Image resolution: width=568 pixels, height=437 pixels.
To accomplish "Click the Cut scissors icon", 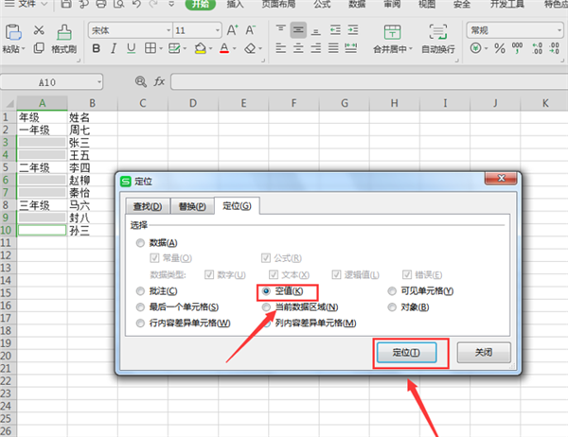I will click(x=39, y=30).
